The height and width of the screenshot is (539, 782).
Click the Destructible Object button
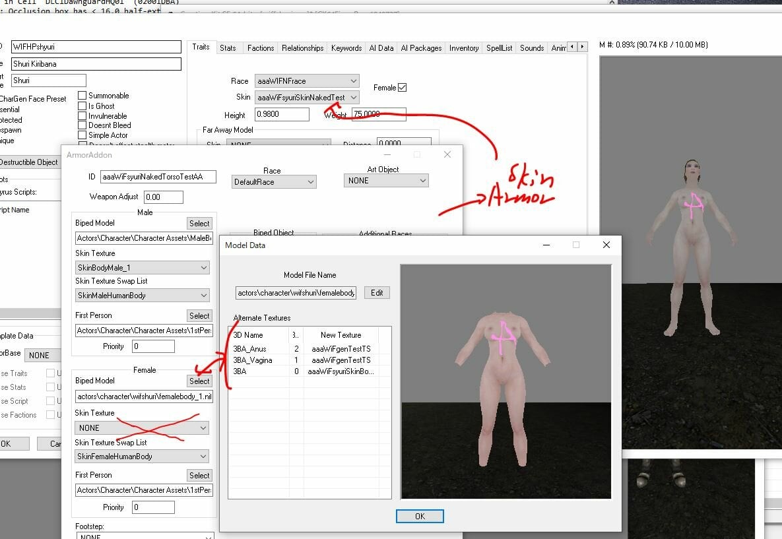pyautogui.click(x=30, y=162)
